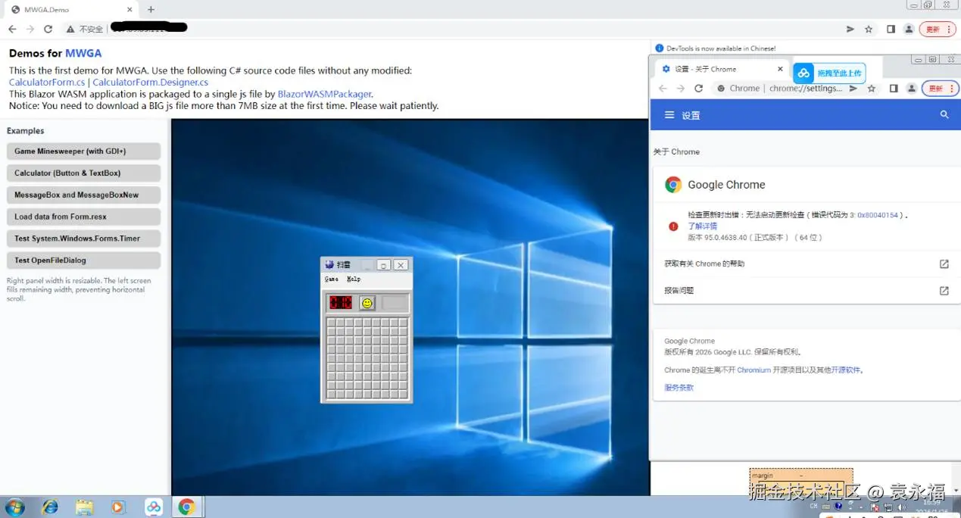Image resolution: width=961 pixels, height=518 pixels.
Task: Open the 服务条款 terms of service link
Action: [x=679, y=388]
